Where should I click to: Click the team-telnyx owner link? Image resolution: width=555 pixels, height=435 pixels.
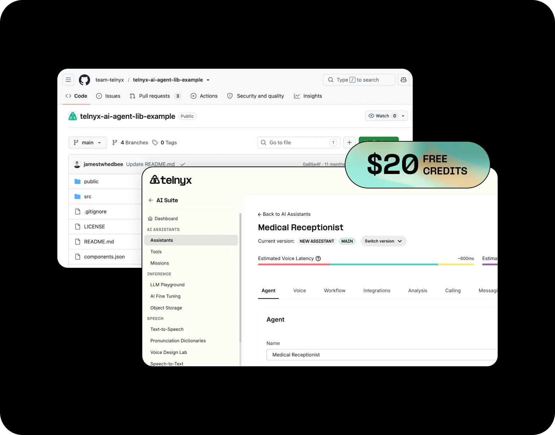[109, 80]
